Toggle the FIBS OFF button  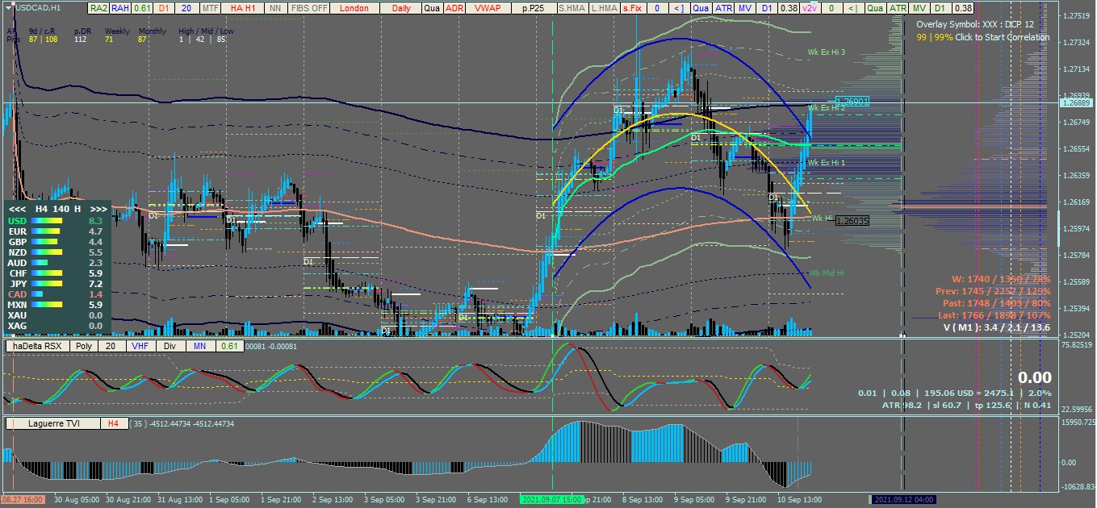pos(309,8)
